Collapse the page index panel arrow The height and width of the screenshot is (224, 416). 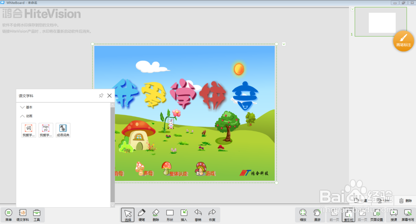352,9
